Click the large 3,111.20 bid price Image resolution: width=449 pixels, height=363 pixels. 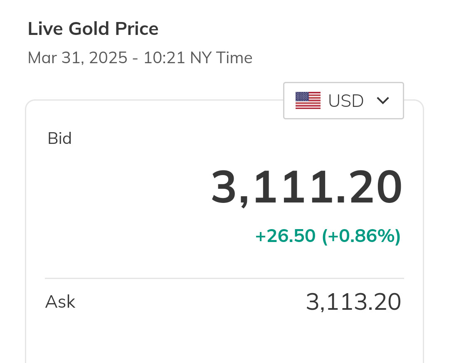point(307,188)
